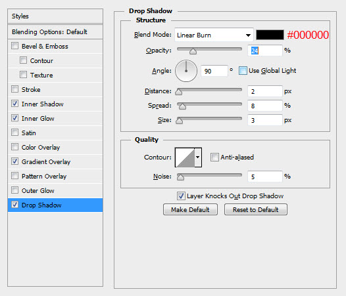Click the Size px input field
Screen dimensions: 346x296
point(265,120)
